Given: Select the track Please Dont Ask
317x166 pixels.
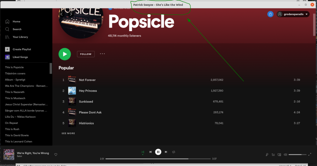Looking at the screenshot, I should pos(90,112).
